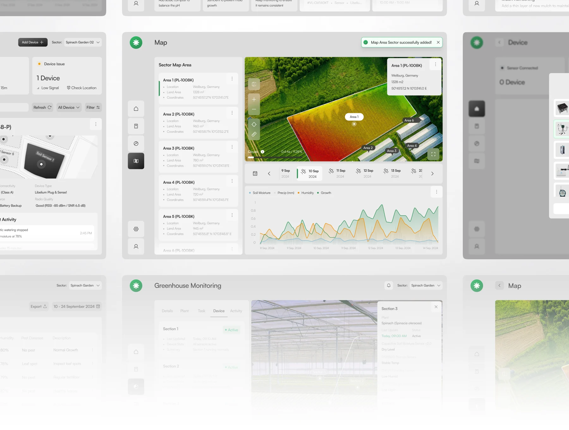The height and width of the screenshot is (430, 569).
Task: Open Home icon in Map sidebar
Action: pyautogui.click(x=136, y=109)
